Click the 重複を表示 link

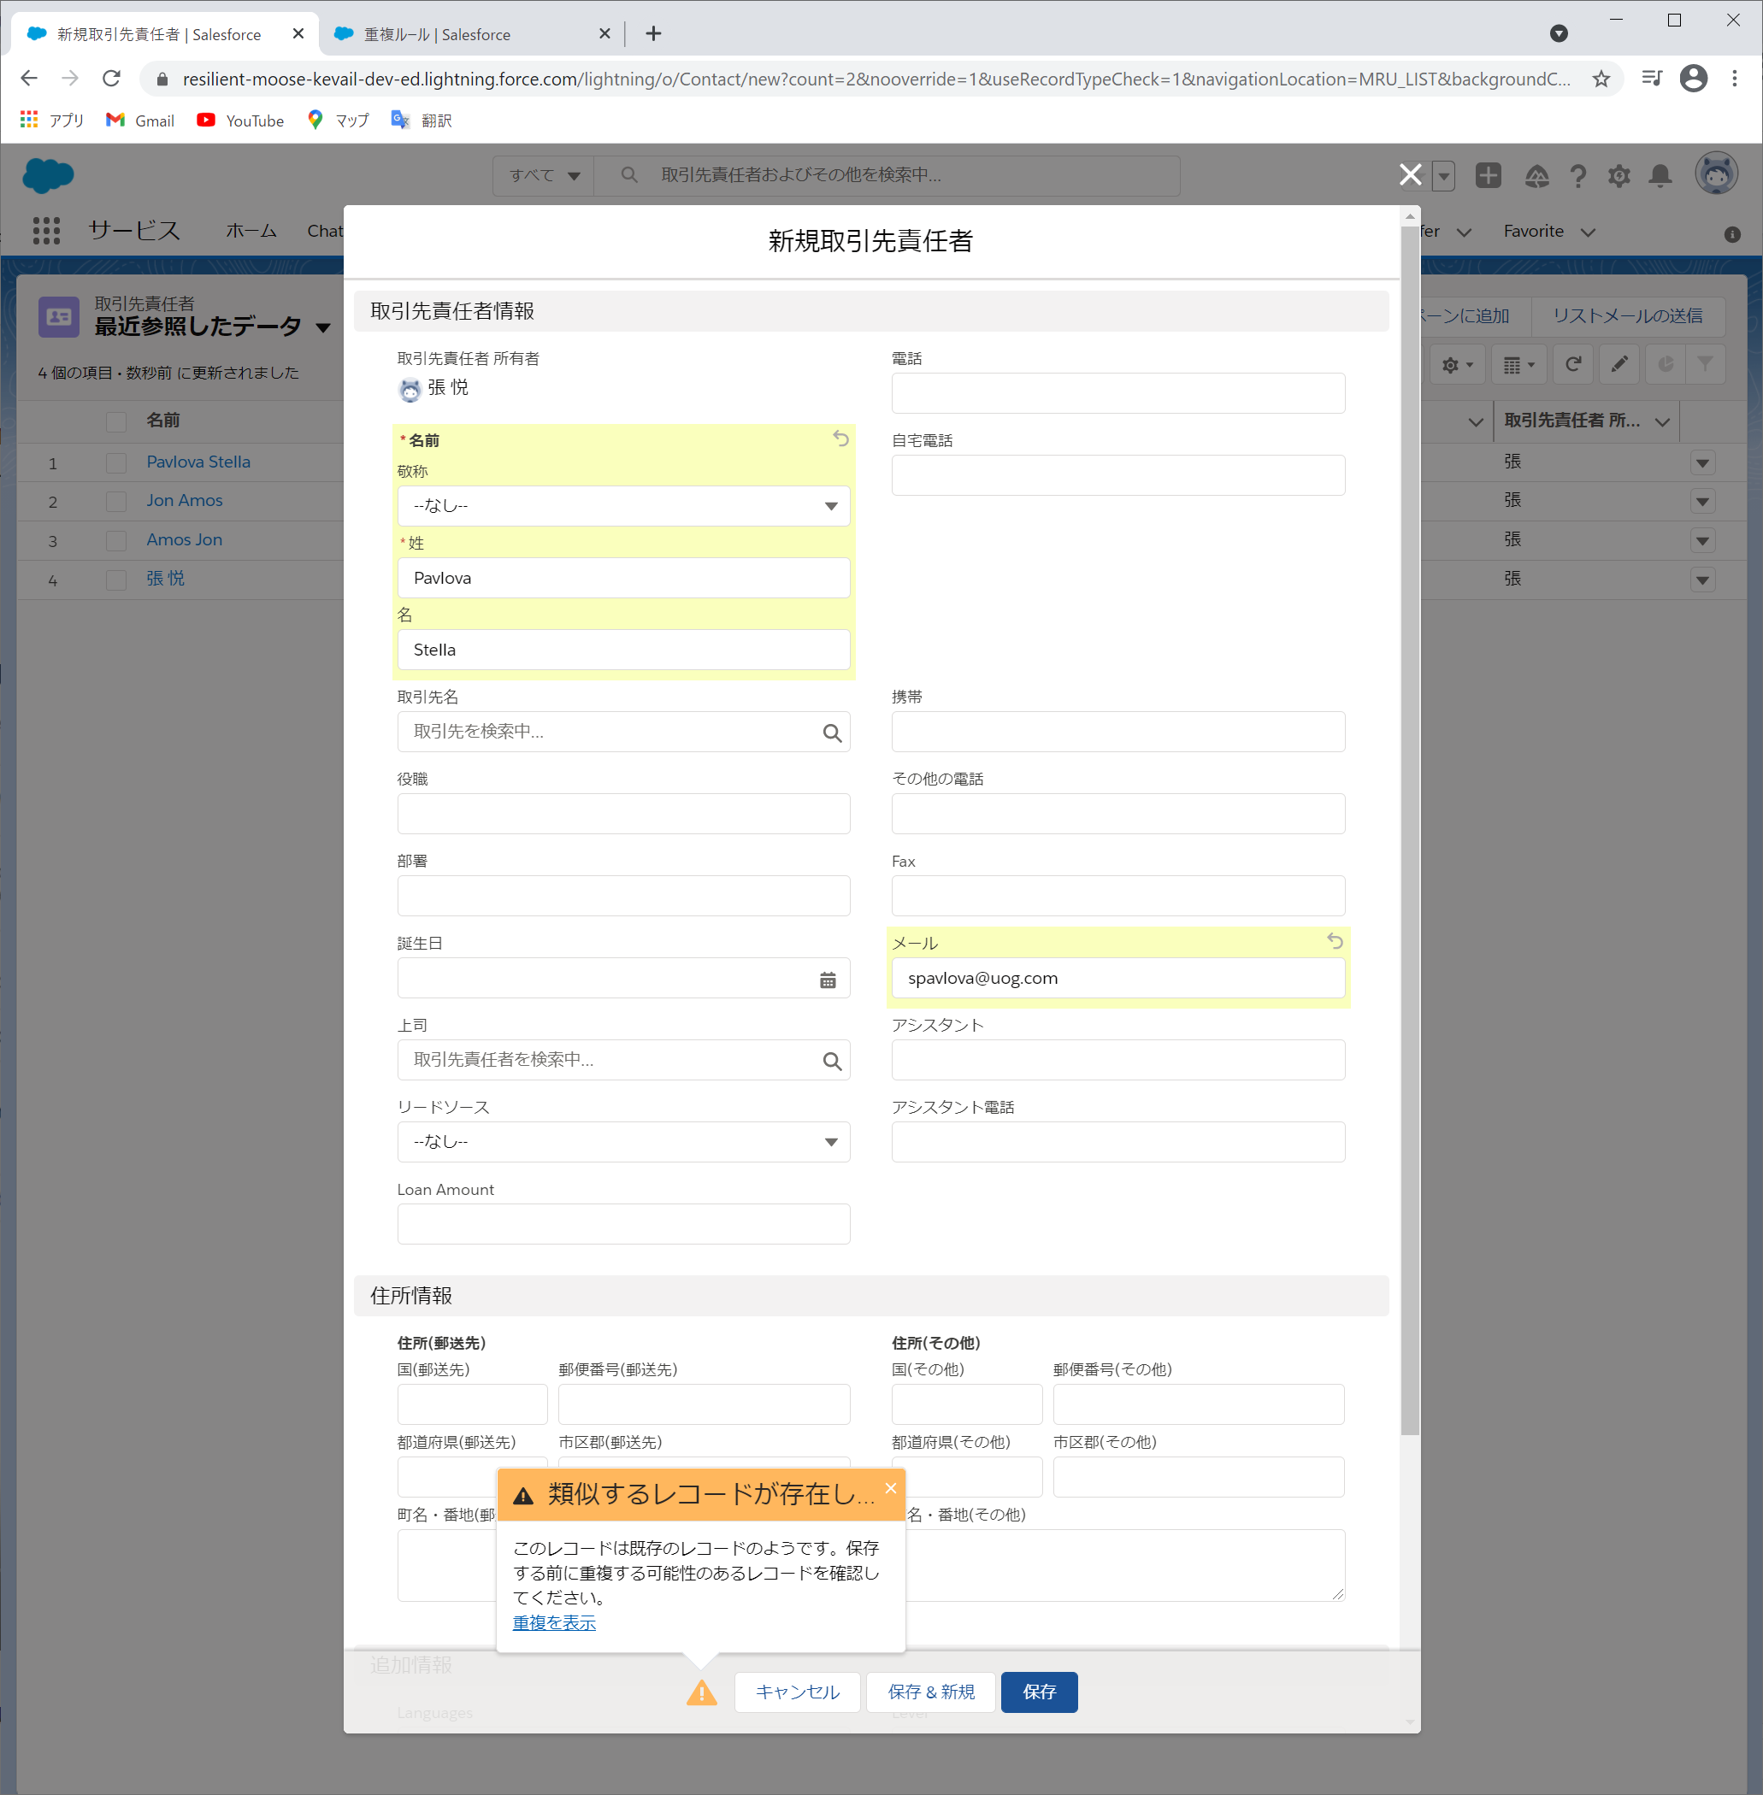[x=554, y=1623]
